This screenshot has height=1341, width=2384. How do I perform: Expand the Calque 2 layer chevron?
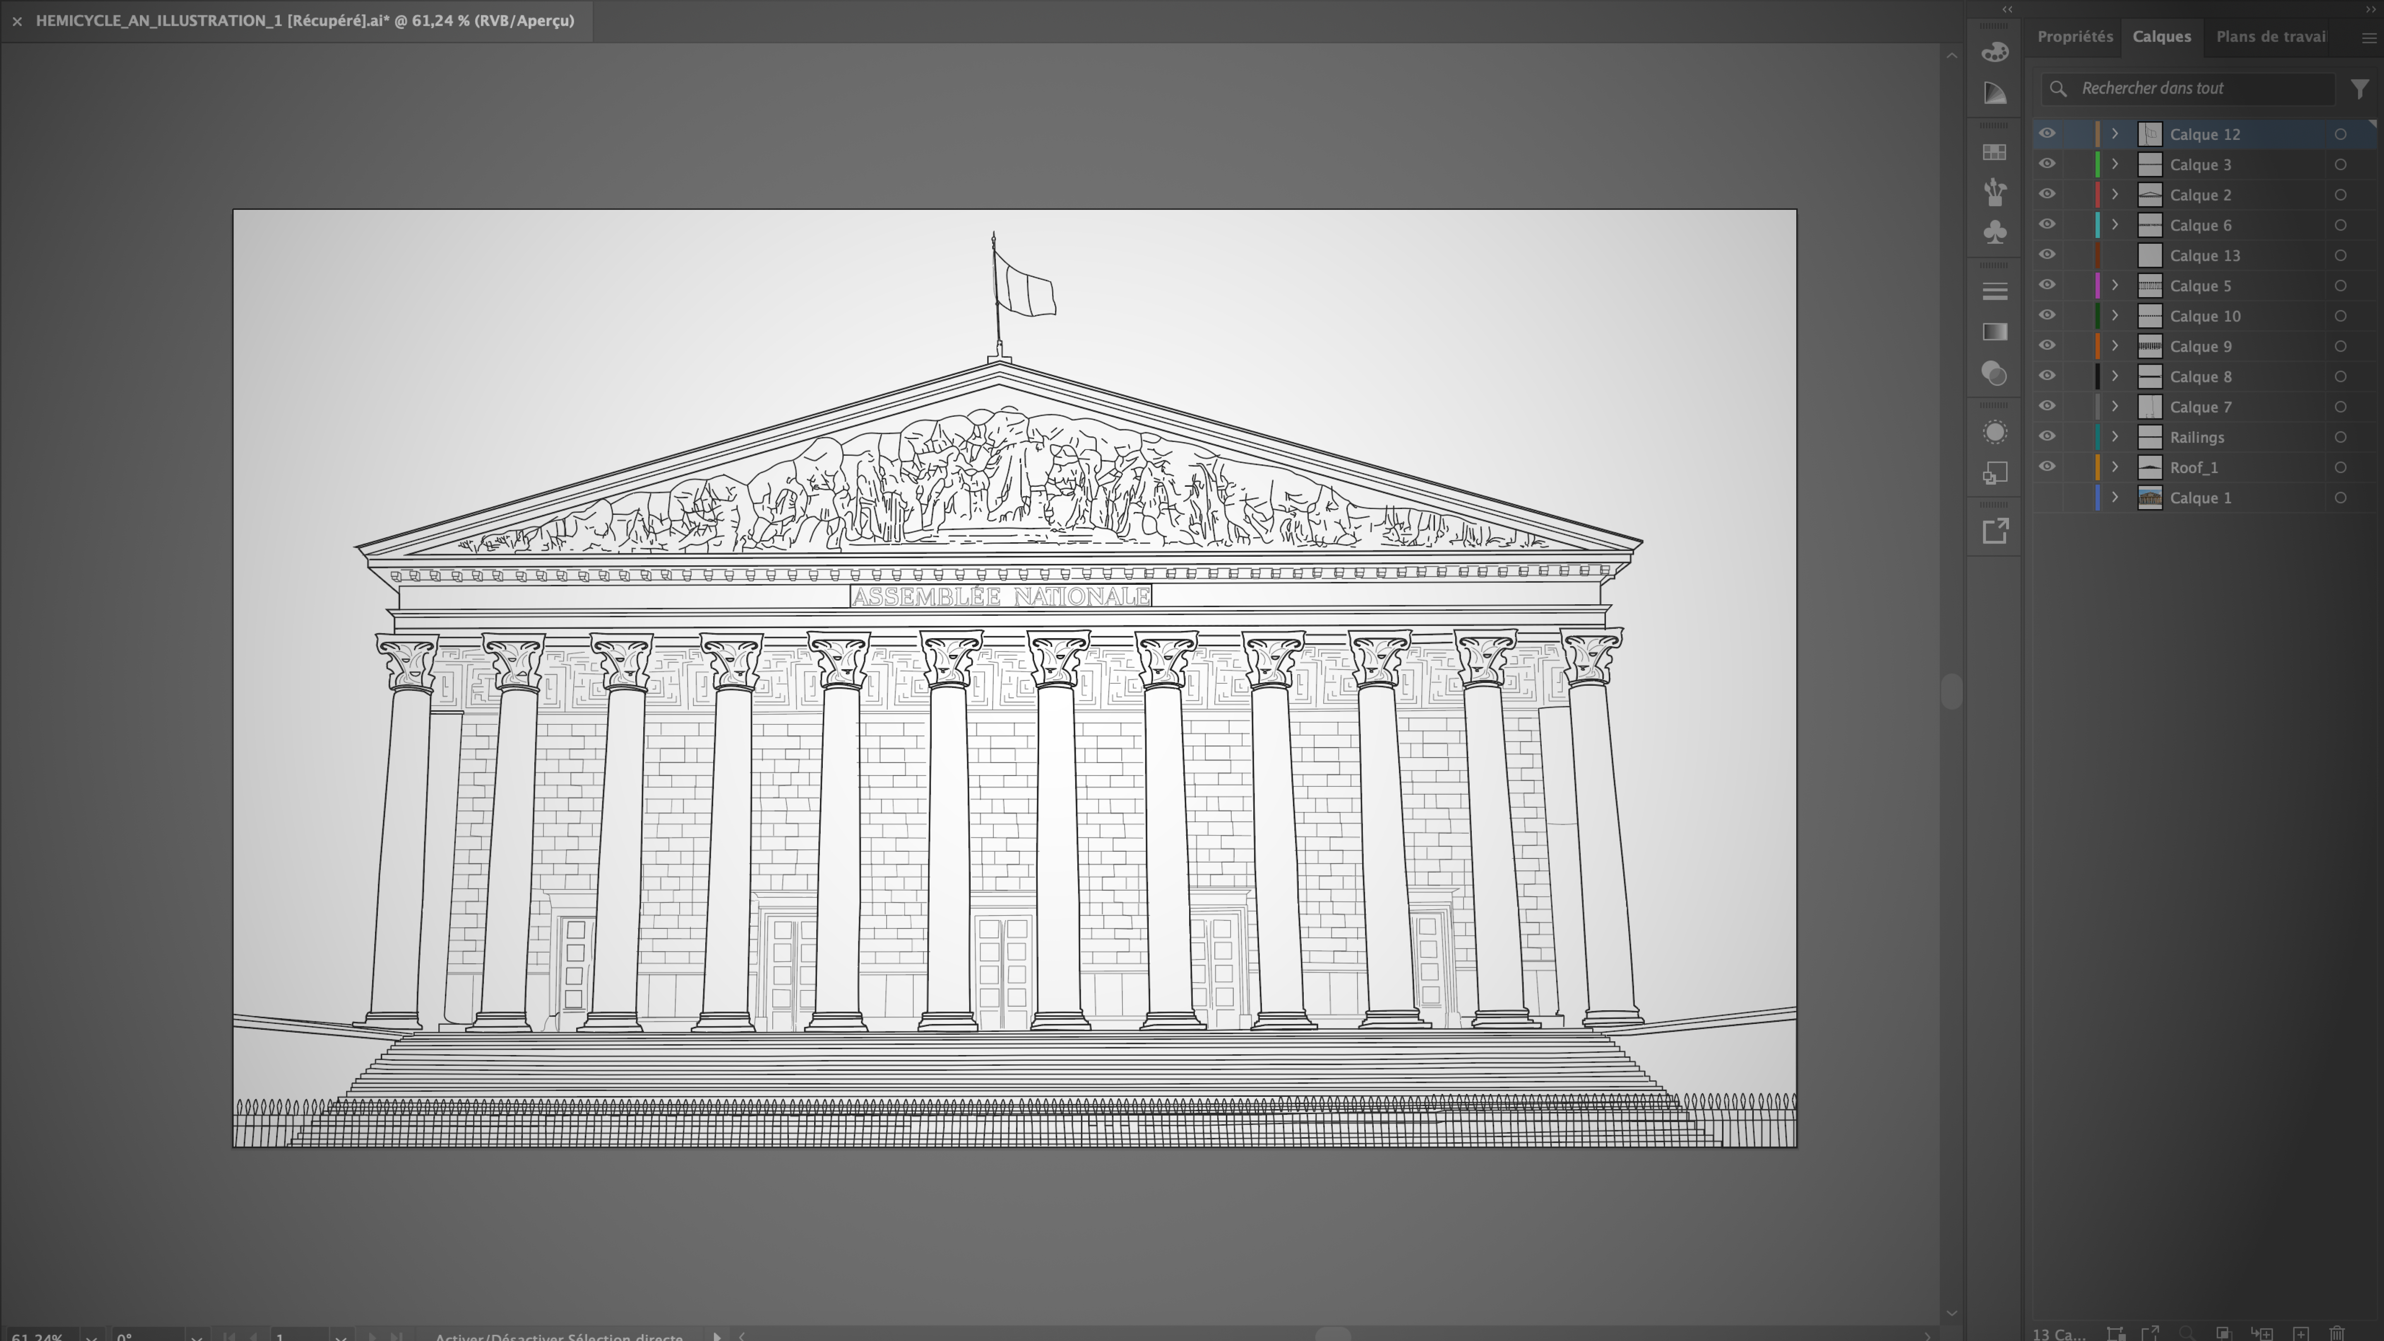pyautogui.click(x=2114, y=195)
